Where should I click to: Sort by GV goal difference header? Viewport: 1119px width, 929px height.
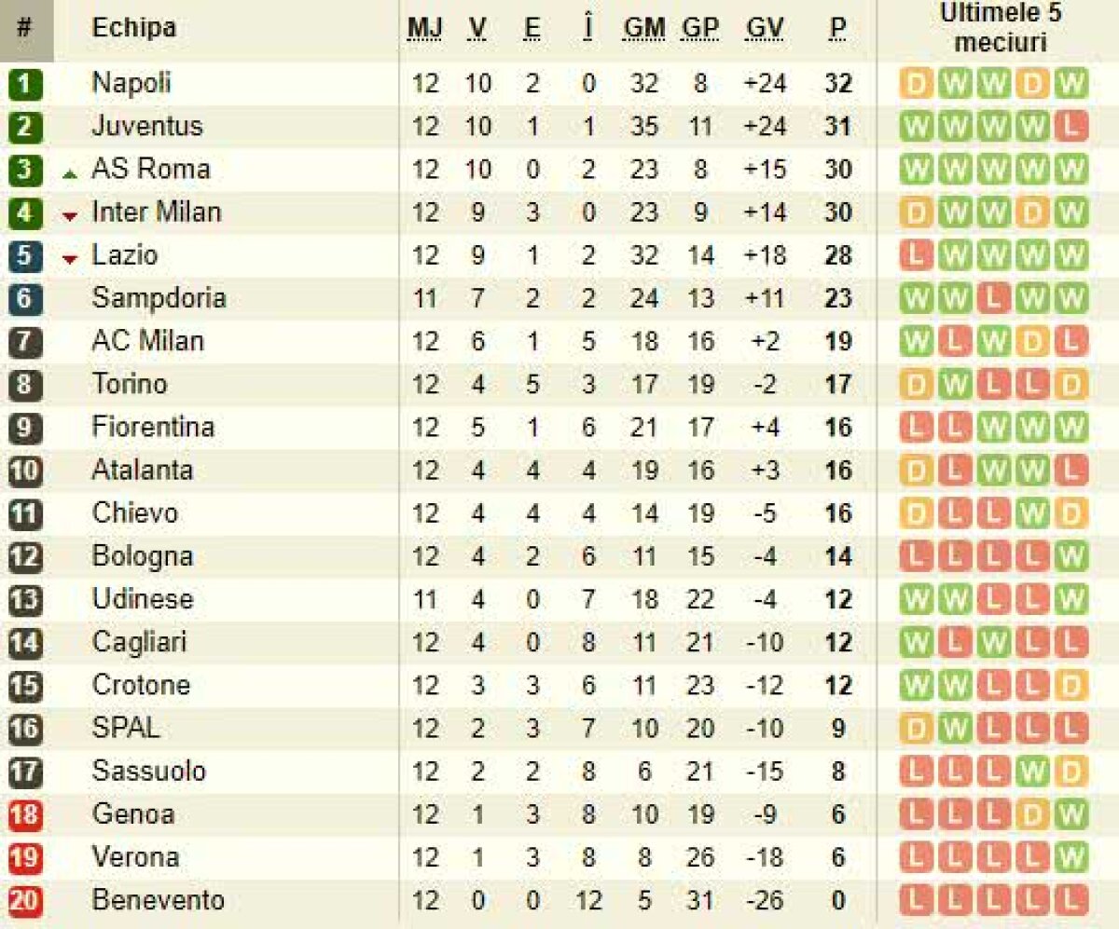pyautogui.click(x=765, y=29)
